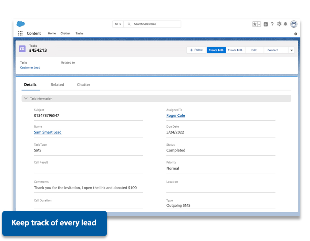Go to the Chatter nav item
The height and width of the screenshot is (241, 310).
click(65, 33)
